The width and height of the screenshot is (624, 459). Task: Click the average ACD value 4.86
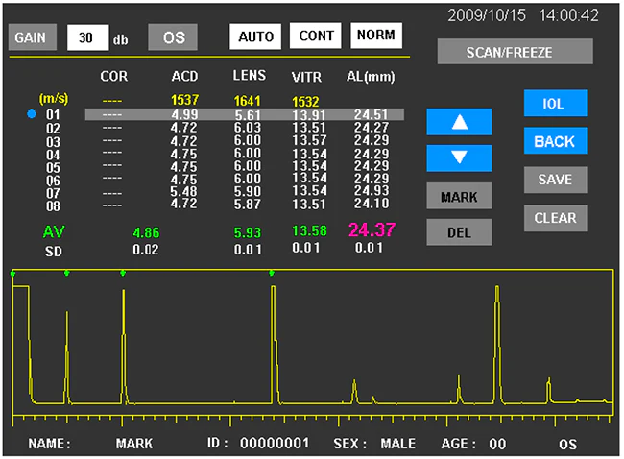click(x=146, y=232)
